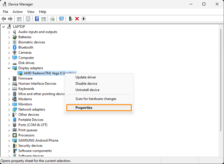Click the vertical scrollbar of the device tree

(221, 80)
